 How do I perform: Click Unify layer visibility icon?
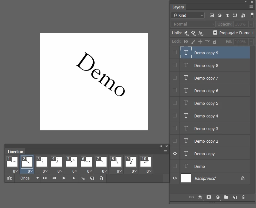(194, 33)
